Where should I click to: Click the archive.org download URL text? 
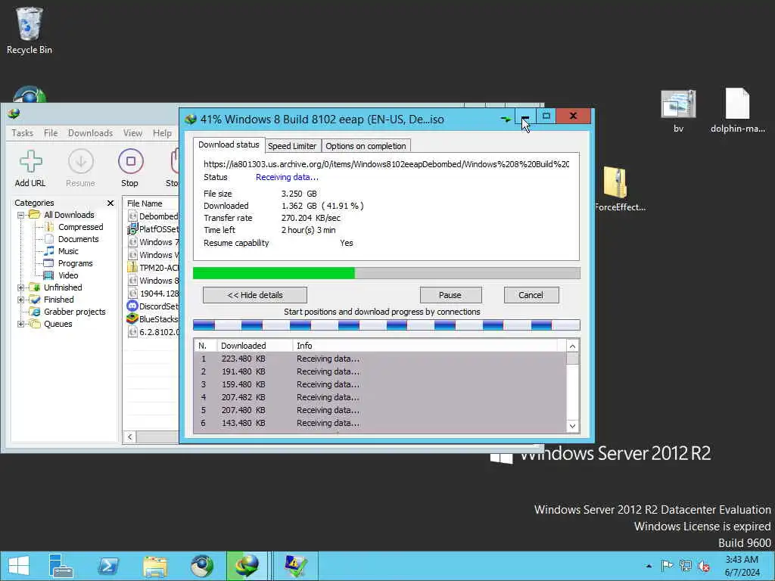[x=386, y=164]
